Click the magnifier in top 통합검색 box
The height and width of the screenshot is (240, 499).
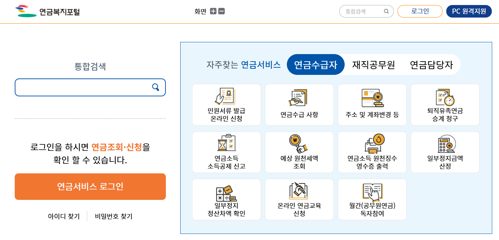tap(386, 11)
